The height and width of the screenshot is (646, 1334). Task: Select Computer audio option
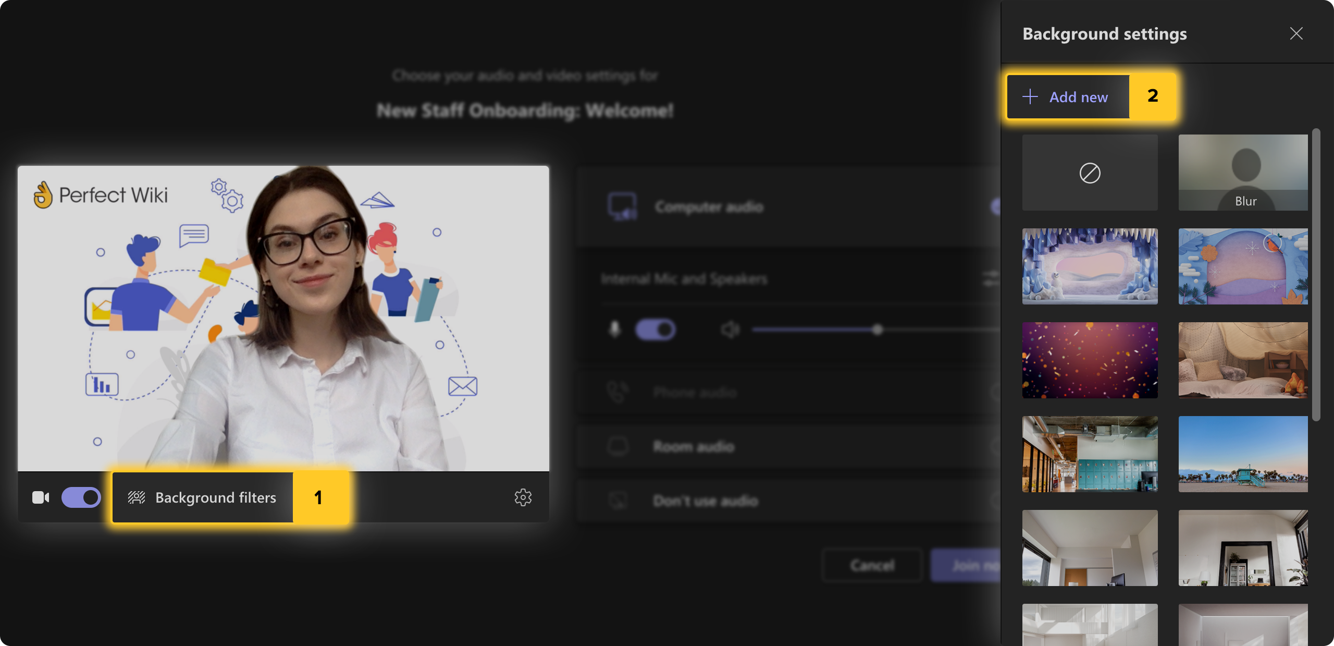coord(788,207)
